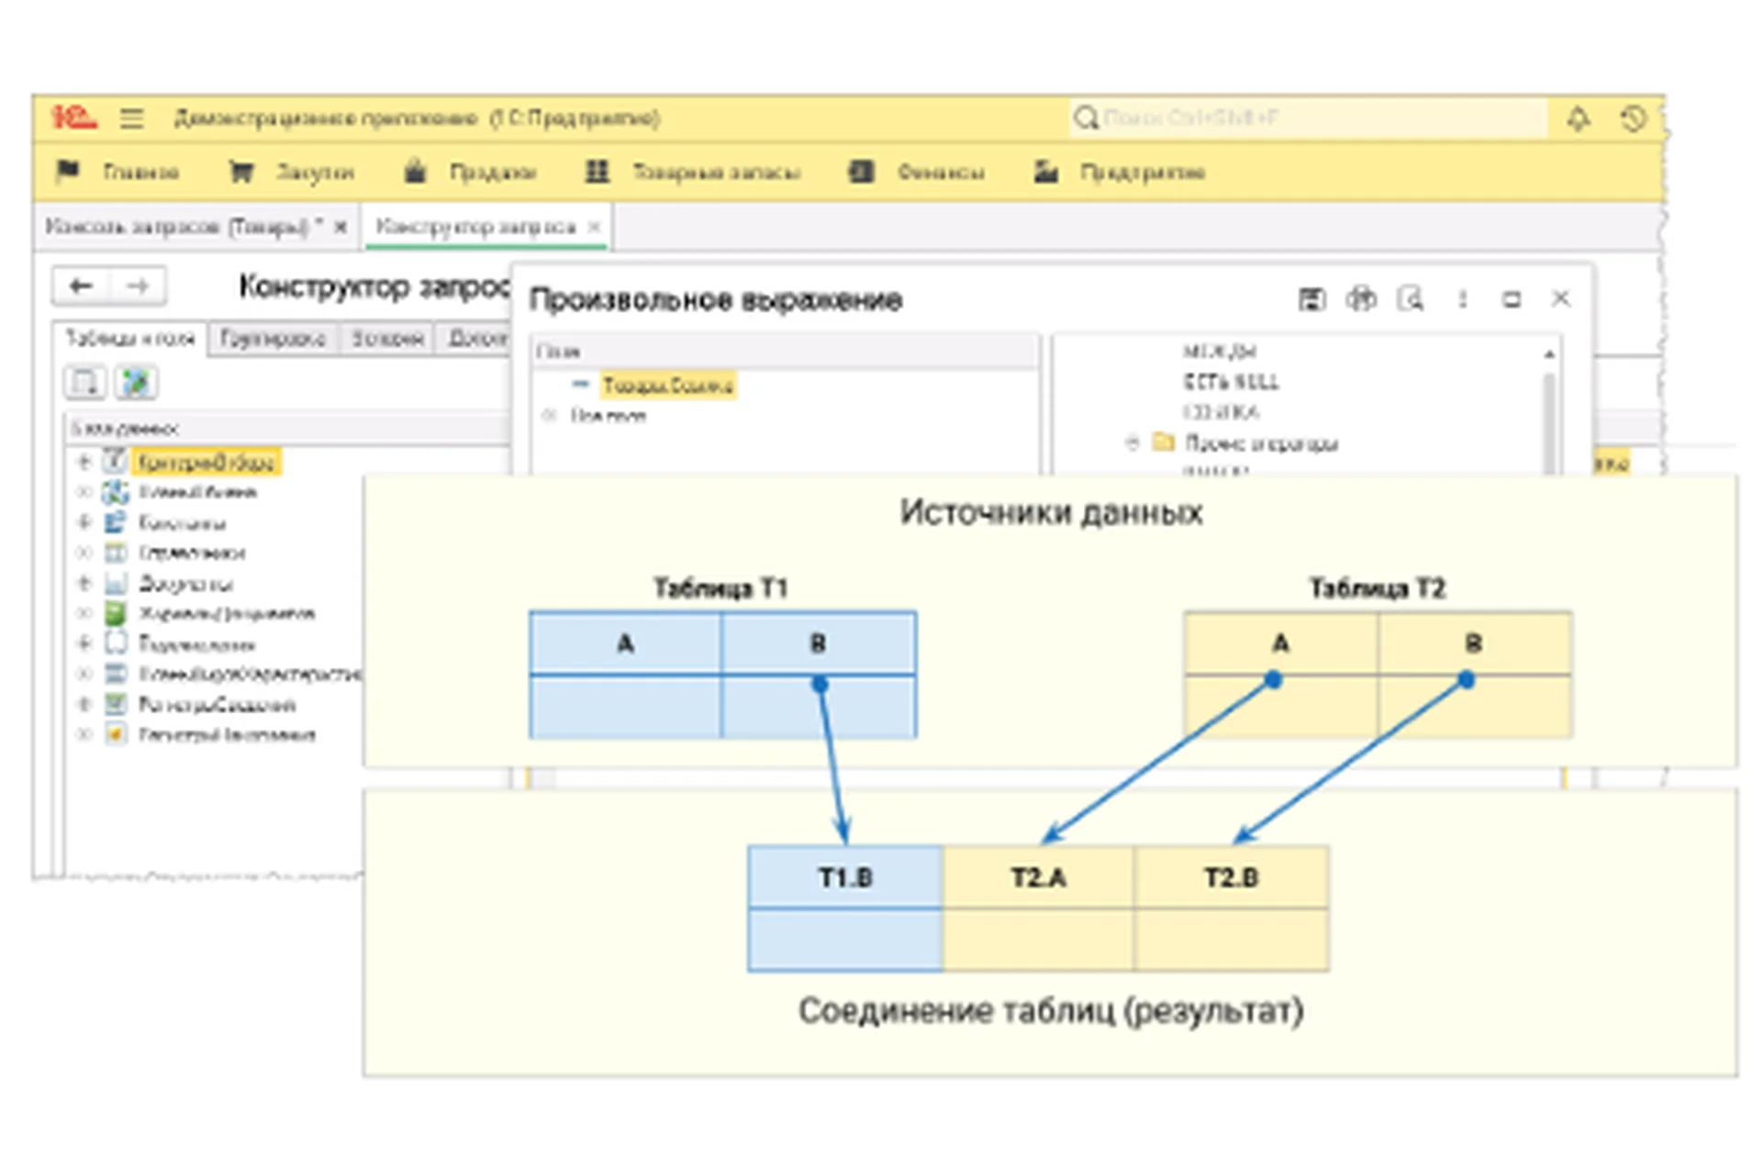
Task: Click the create temporary table icon
Action: tap(84, 383)
